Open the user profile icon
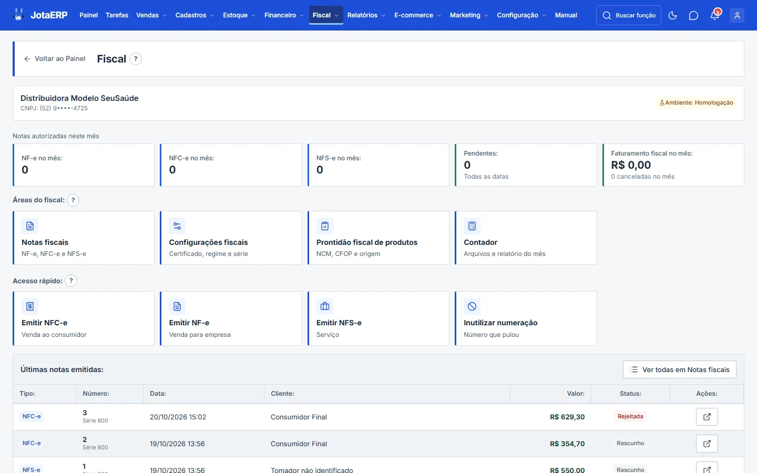 tap(737, 15)
